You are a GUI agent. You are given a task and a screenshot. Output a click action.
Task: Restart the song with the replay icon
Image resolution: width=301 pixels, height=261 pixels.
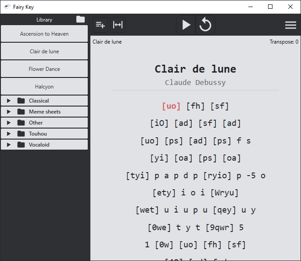(x=205, y=25)
